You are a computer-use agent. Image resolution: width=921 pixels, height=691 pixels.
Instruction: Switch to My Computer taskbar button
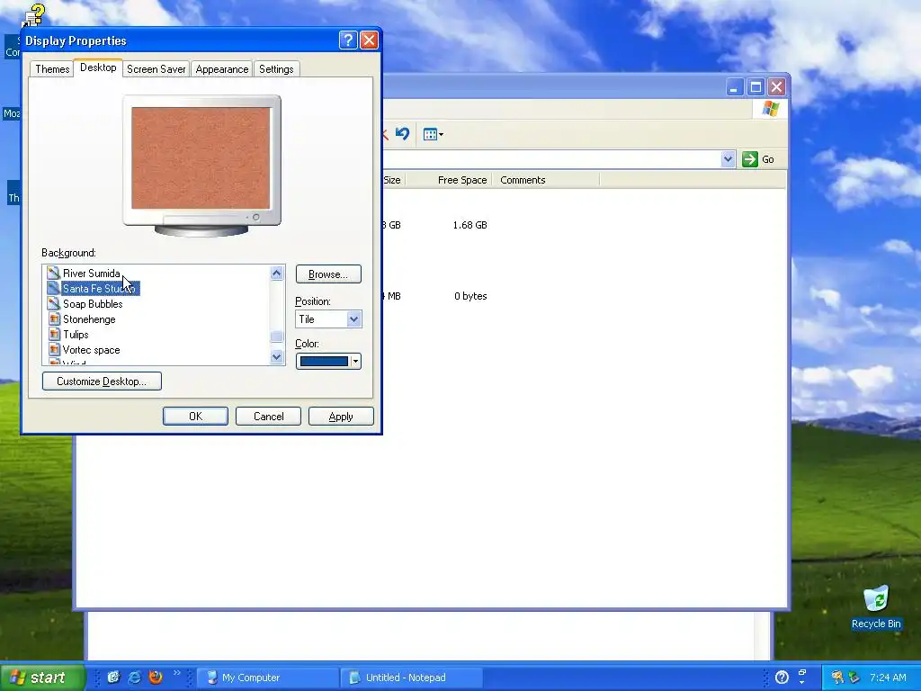click(x=267, y=678)
